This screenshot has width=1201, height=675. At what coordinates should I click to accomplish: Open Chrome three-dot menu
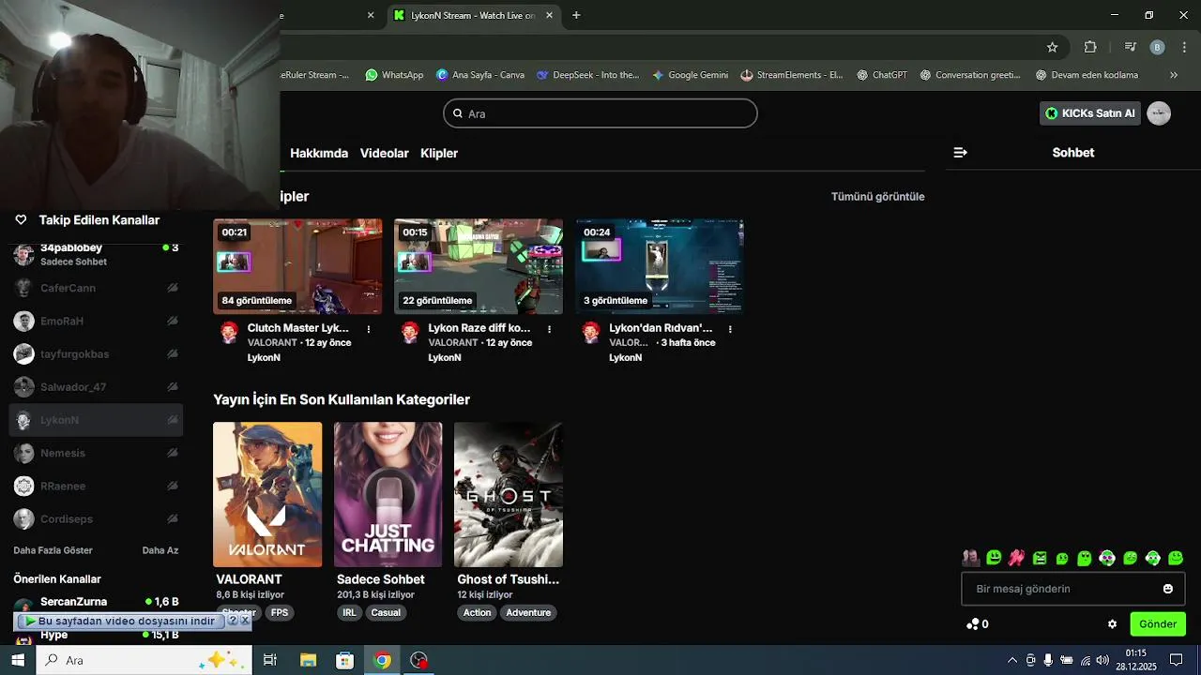pos(1185,47)
